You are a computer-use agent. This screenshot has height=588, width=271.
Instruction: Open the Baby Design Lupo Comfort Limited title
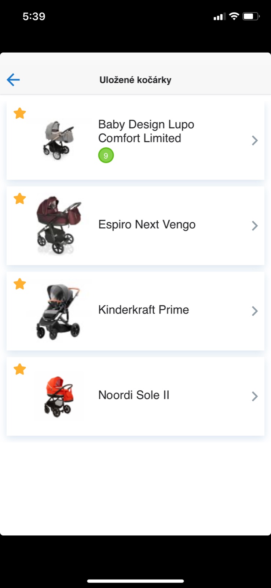146,131
